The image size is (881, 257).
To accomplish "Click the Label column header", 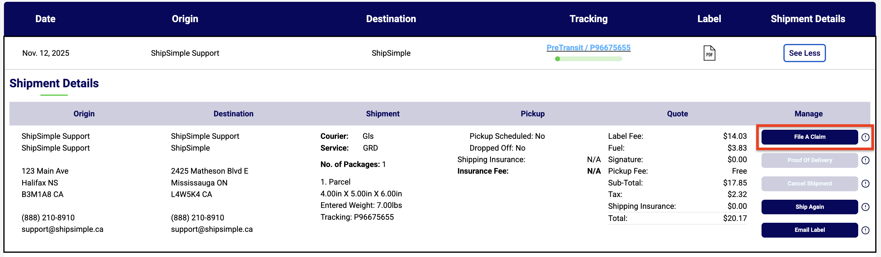I will coord(709,19).
